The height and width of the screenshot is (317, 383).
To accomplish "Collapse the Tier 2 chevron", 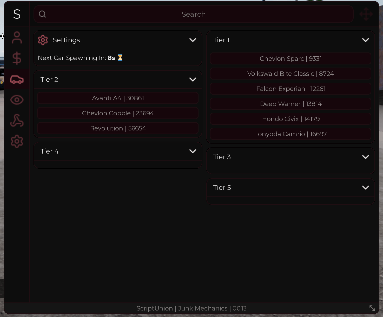I will 193,80.
